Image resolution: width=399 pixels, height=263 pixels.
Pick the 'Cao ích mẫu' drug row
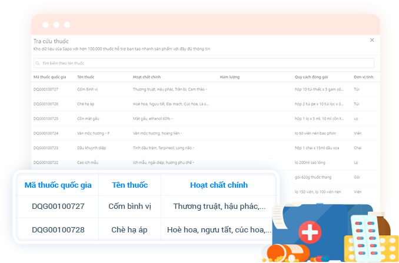click(x=88, y=162)
